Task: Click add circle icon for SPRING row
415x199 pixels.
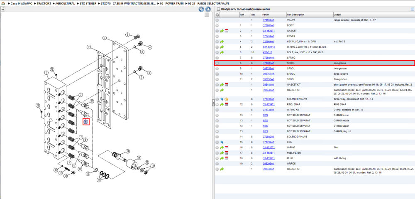Action: click(217, 58)
